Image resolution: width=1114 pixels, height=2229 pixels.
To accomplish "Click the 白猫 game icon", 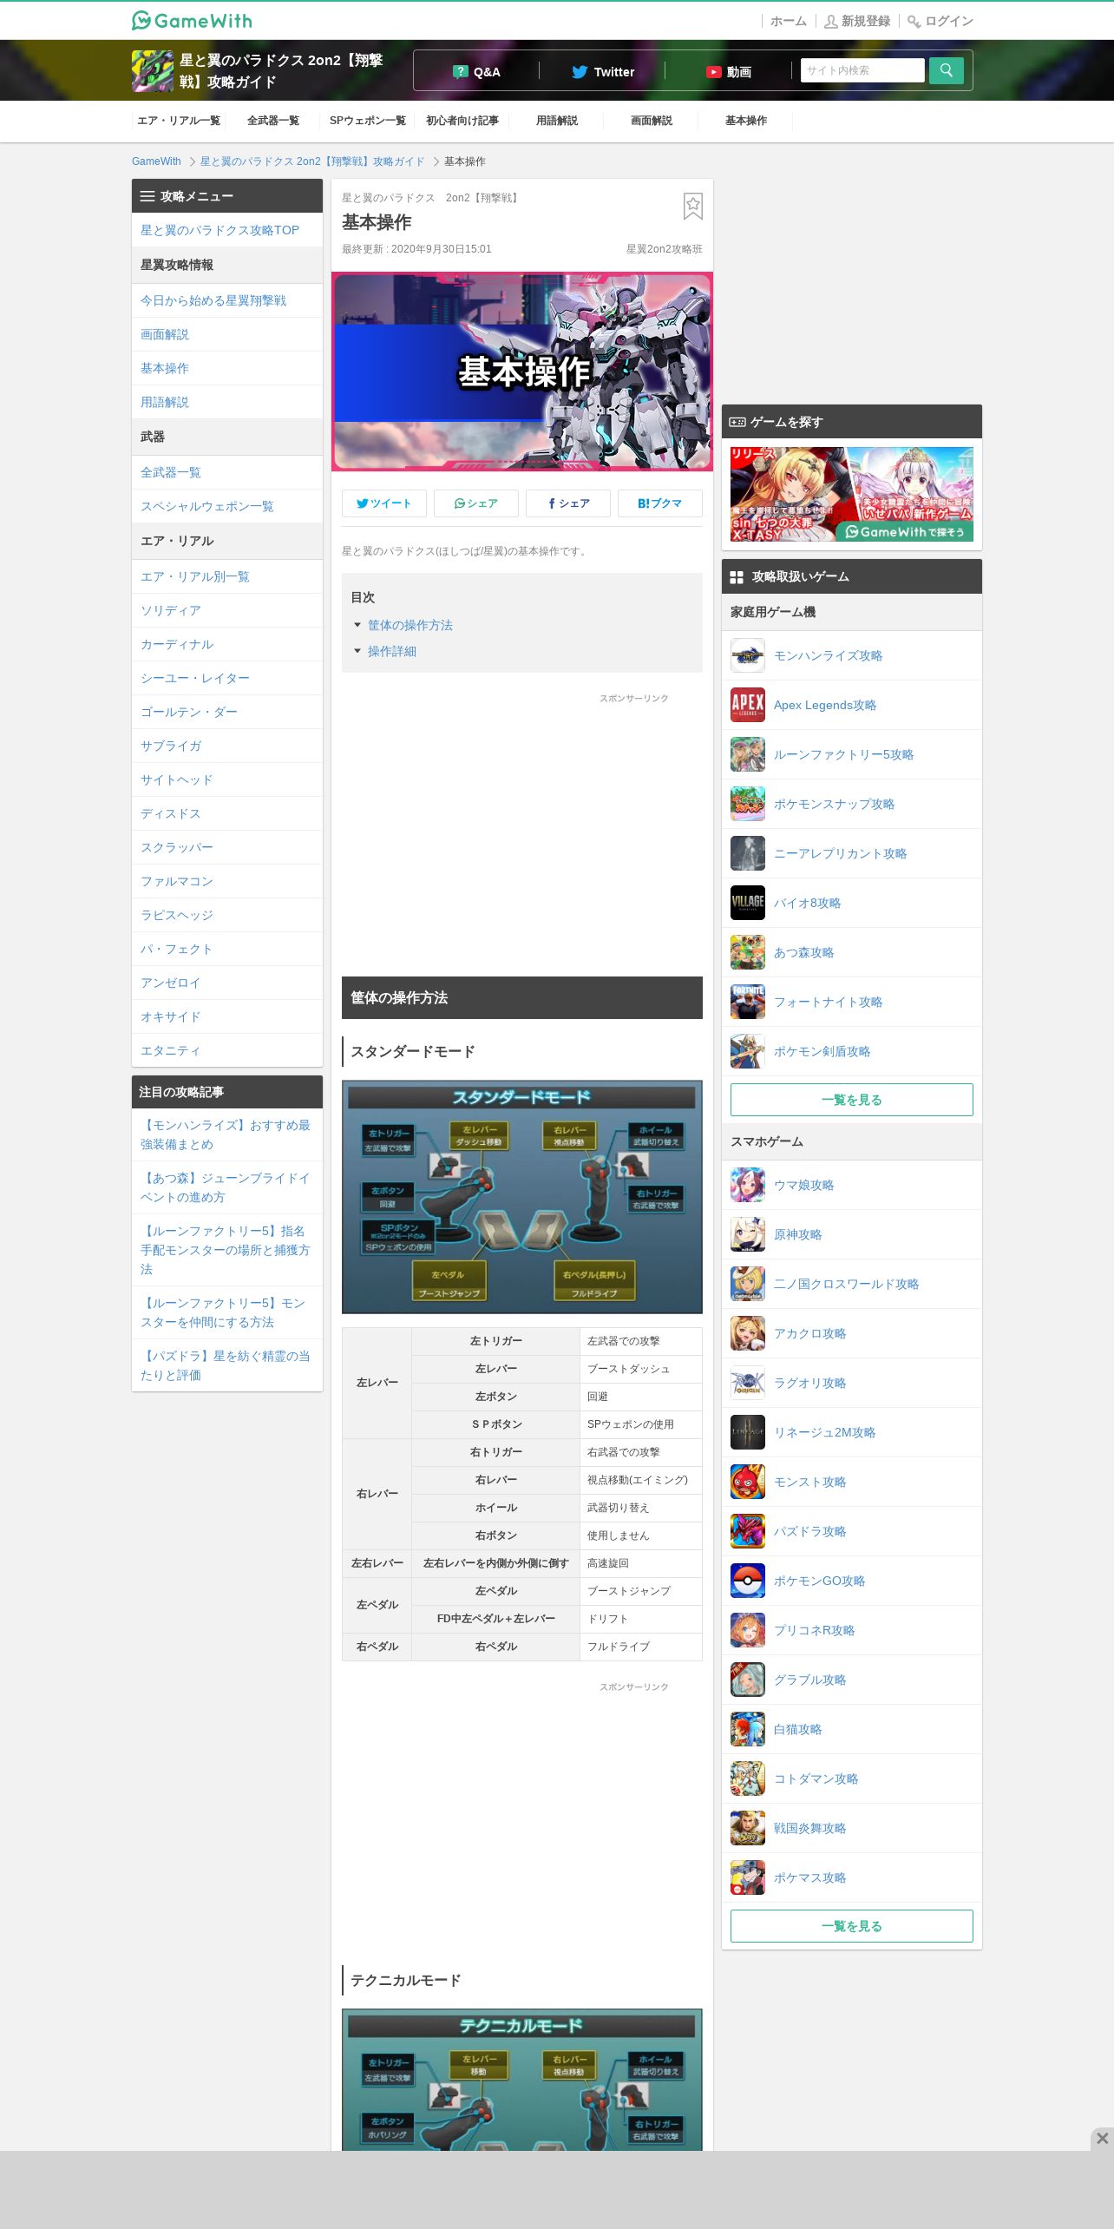I will (748, 1729).
